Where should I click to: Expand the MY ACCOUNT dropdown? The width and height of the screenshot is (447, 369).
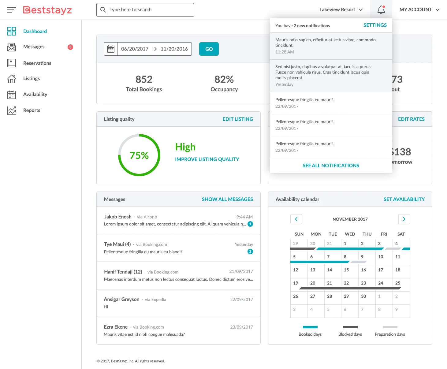tap(419, 10)
